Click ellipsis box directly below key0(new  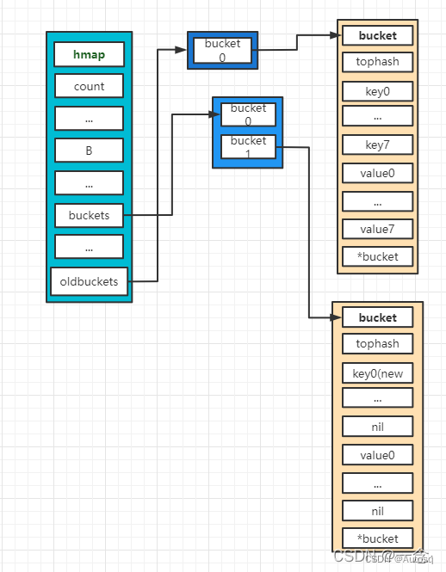pyautogui.click(x=378, y=397)
